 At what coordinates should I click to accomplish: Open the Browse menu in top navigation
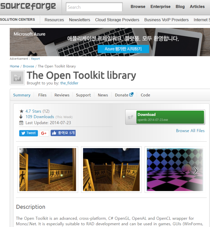(x=138, y=7)
